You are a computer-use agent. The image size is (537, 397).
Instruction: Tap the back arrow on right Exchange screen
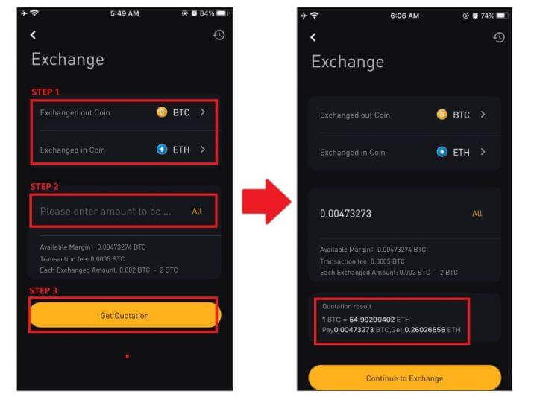(x=313, y=37)
